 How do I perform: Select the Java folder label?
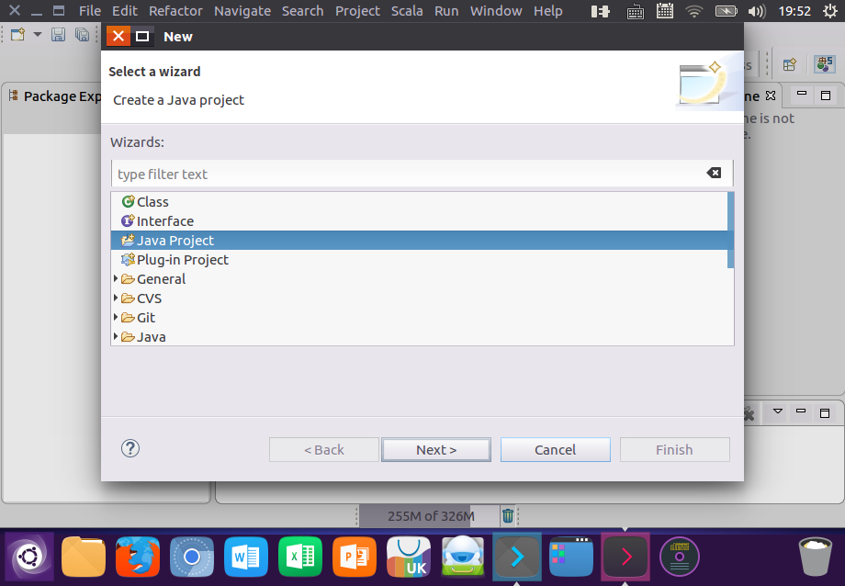coord(152,337)
